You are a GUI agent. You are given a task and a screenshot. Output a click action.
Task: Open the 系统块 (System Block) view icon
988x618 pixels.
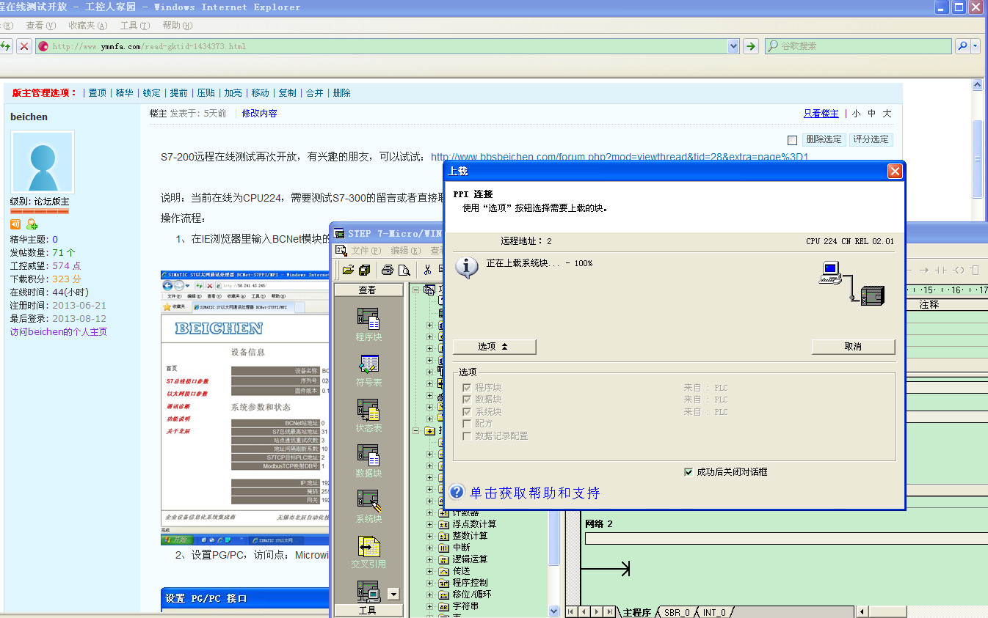[x=368, y=501]
